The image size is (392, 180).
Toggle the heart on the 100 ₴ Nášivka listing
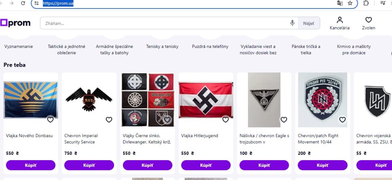[284, 119]
